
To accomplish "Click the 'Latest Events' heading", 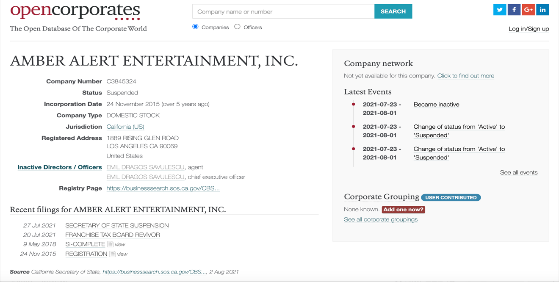I will tap(368, 92).
